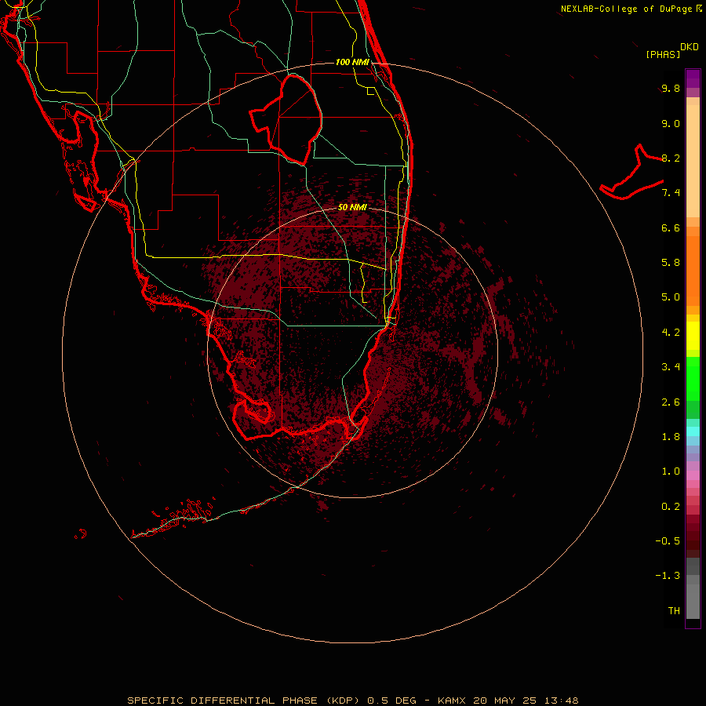Click the NEXLAB-College of DuPage title
The width and height of the screenshot is (706, 706).
(x=627, y=9)
